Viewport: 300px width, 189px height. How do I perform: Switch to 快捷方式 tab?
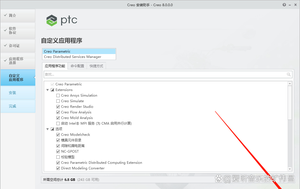(96, 66)
